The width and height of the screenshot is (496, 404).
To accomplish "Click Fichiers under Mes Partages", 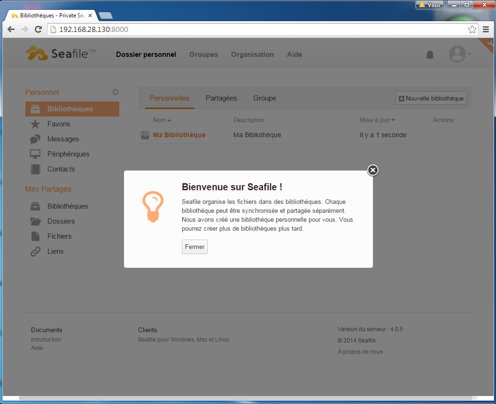I will 60,236.
